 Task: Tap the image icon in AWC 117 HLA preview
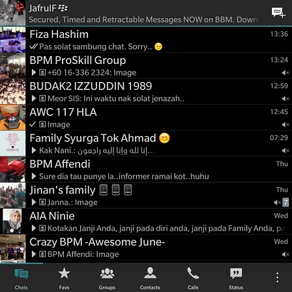tap(42, 124)
